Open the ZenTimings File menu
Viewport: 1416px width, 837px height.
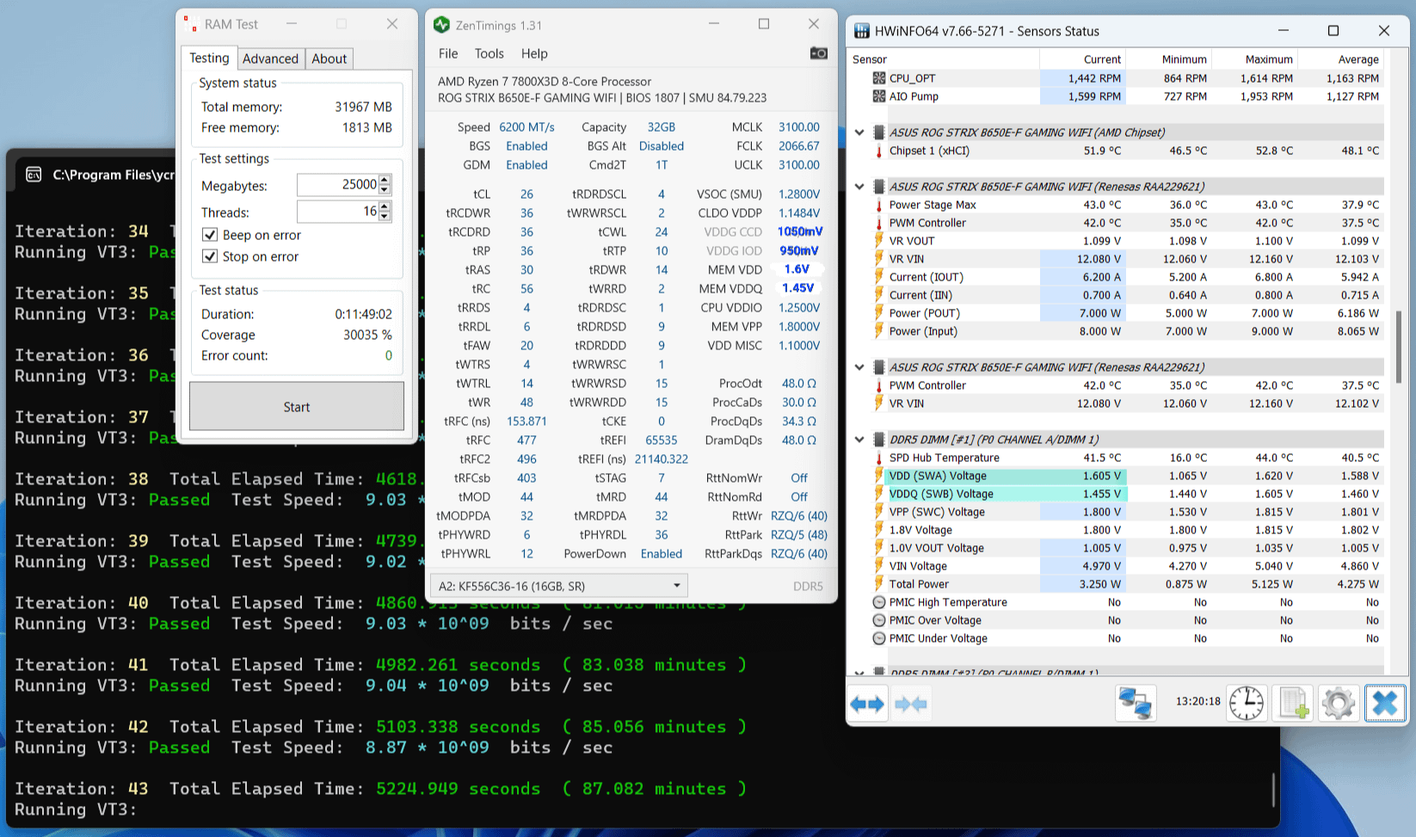click(x=448, y=53)
